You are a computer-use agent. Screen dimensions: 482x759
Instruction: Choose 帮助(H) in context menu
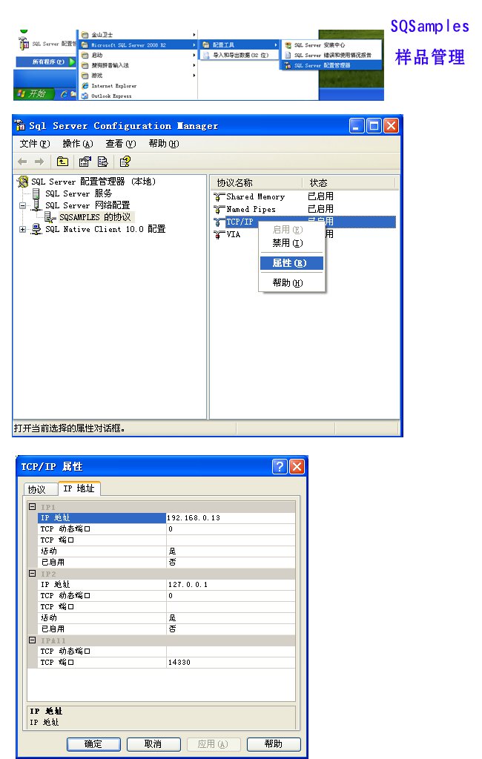click(x=291, y=283)
